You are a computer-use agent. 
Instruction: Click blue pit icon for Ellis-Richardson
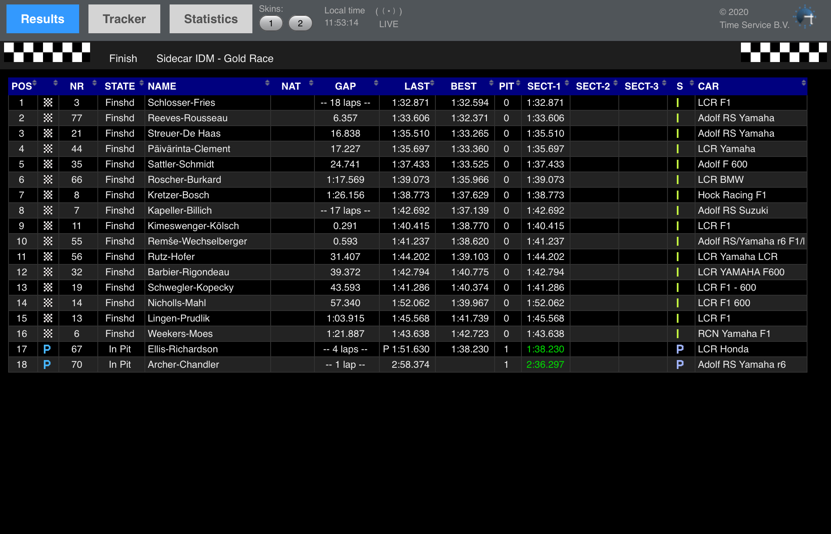(x=47, y=349)
